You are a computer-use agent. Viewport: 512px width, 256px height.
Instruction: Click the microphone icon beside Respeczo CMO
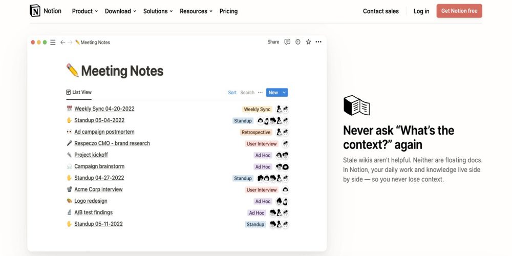click(69, 143)
